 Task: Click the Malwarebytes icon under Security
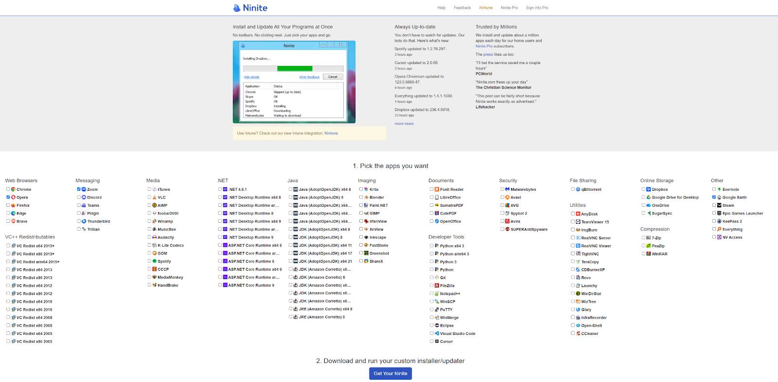pyautogui.click(x=507, y=189)
